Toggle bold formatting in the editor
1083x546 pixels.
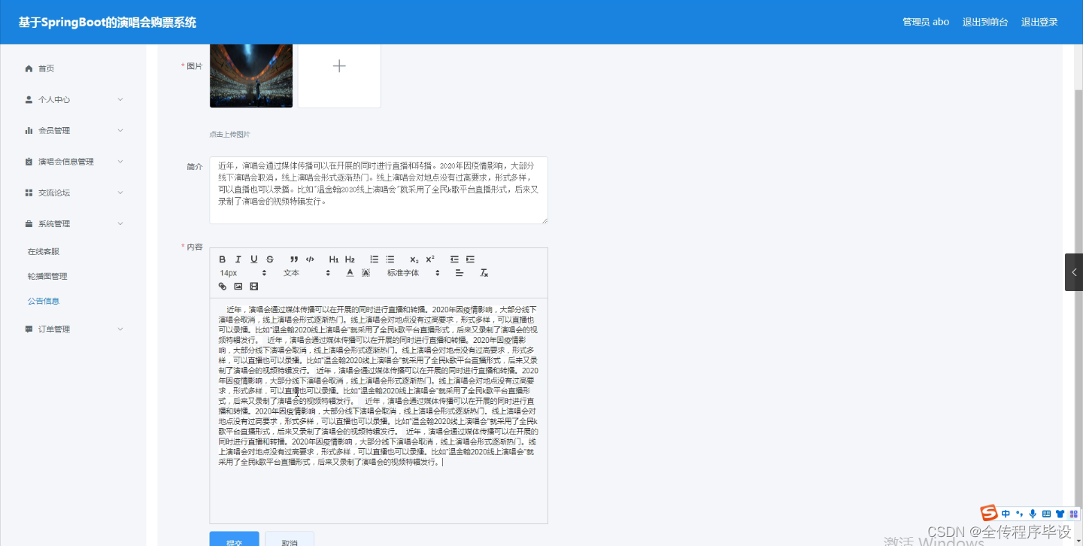coord(223,259)
